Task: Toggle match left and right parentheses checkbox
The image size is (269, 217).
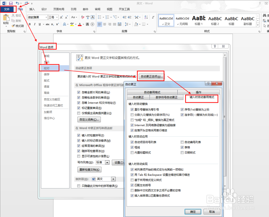Action: [x=132, y=185]
